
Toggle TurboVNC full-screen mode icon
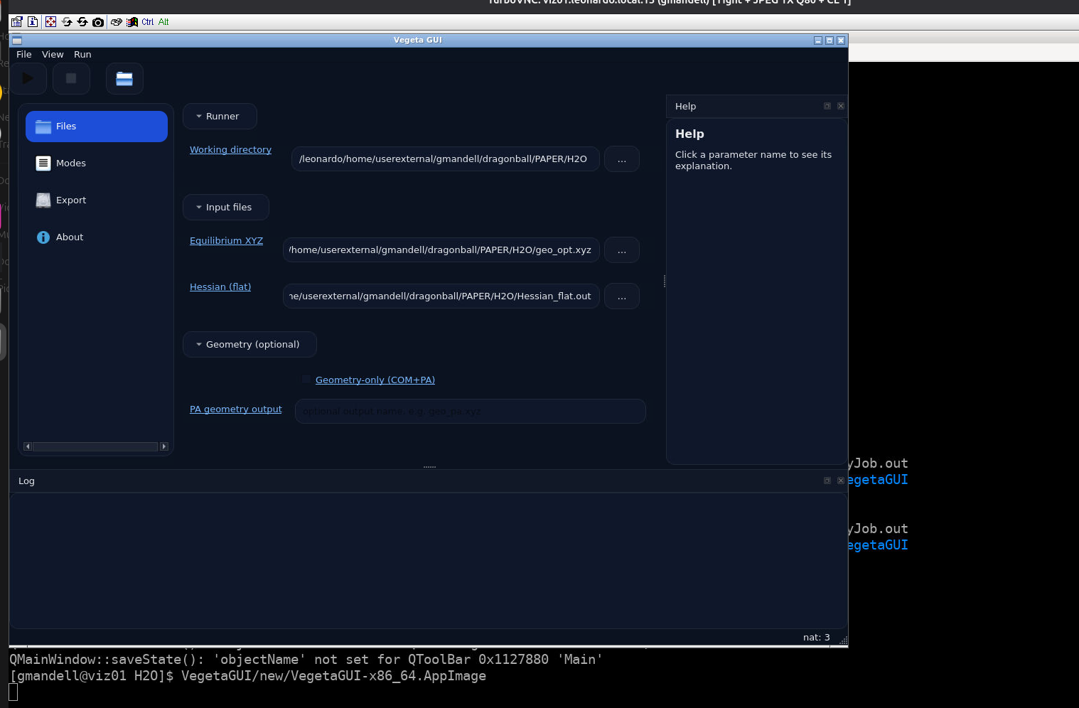[x=50, y=22]
